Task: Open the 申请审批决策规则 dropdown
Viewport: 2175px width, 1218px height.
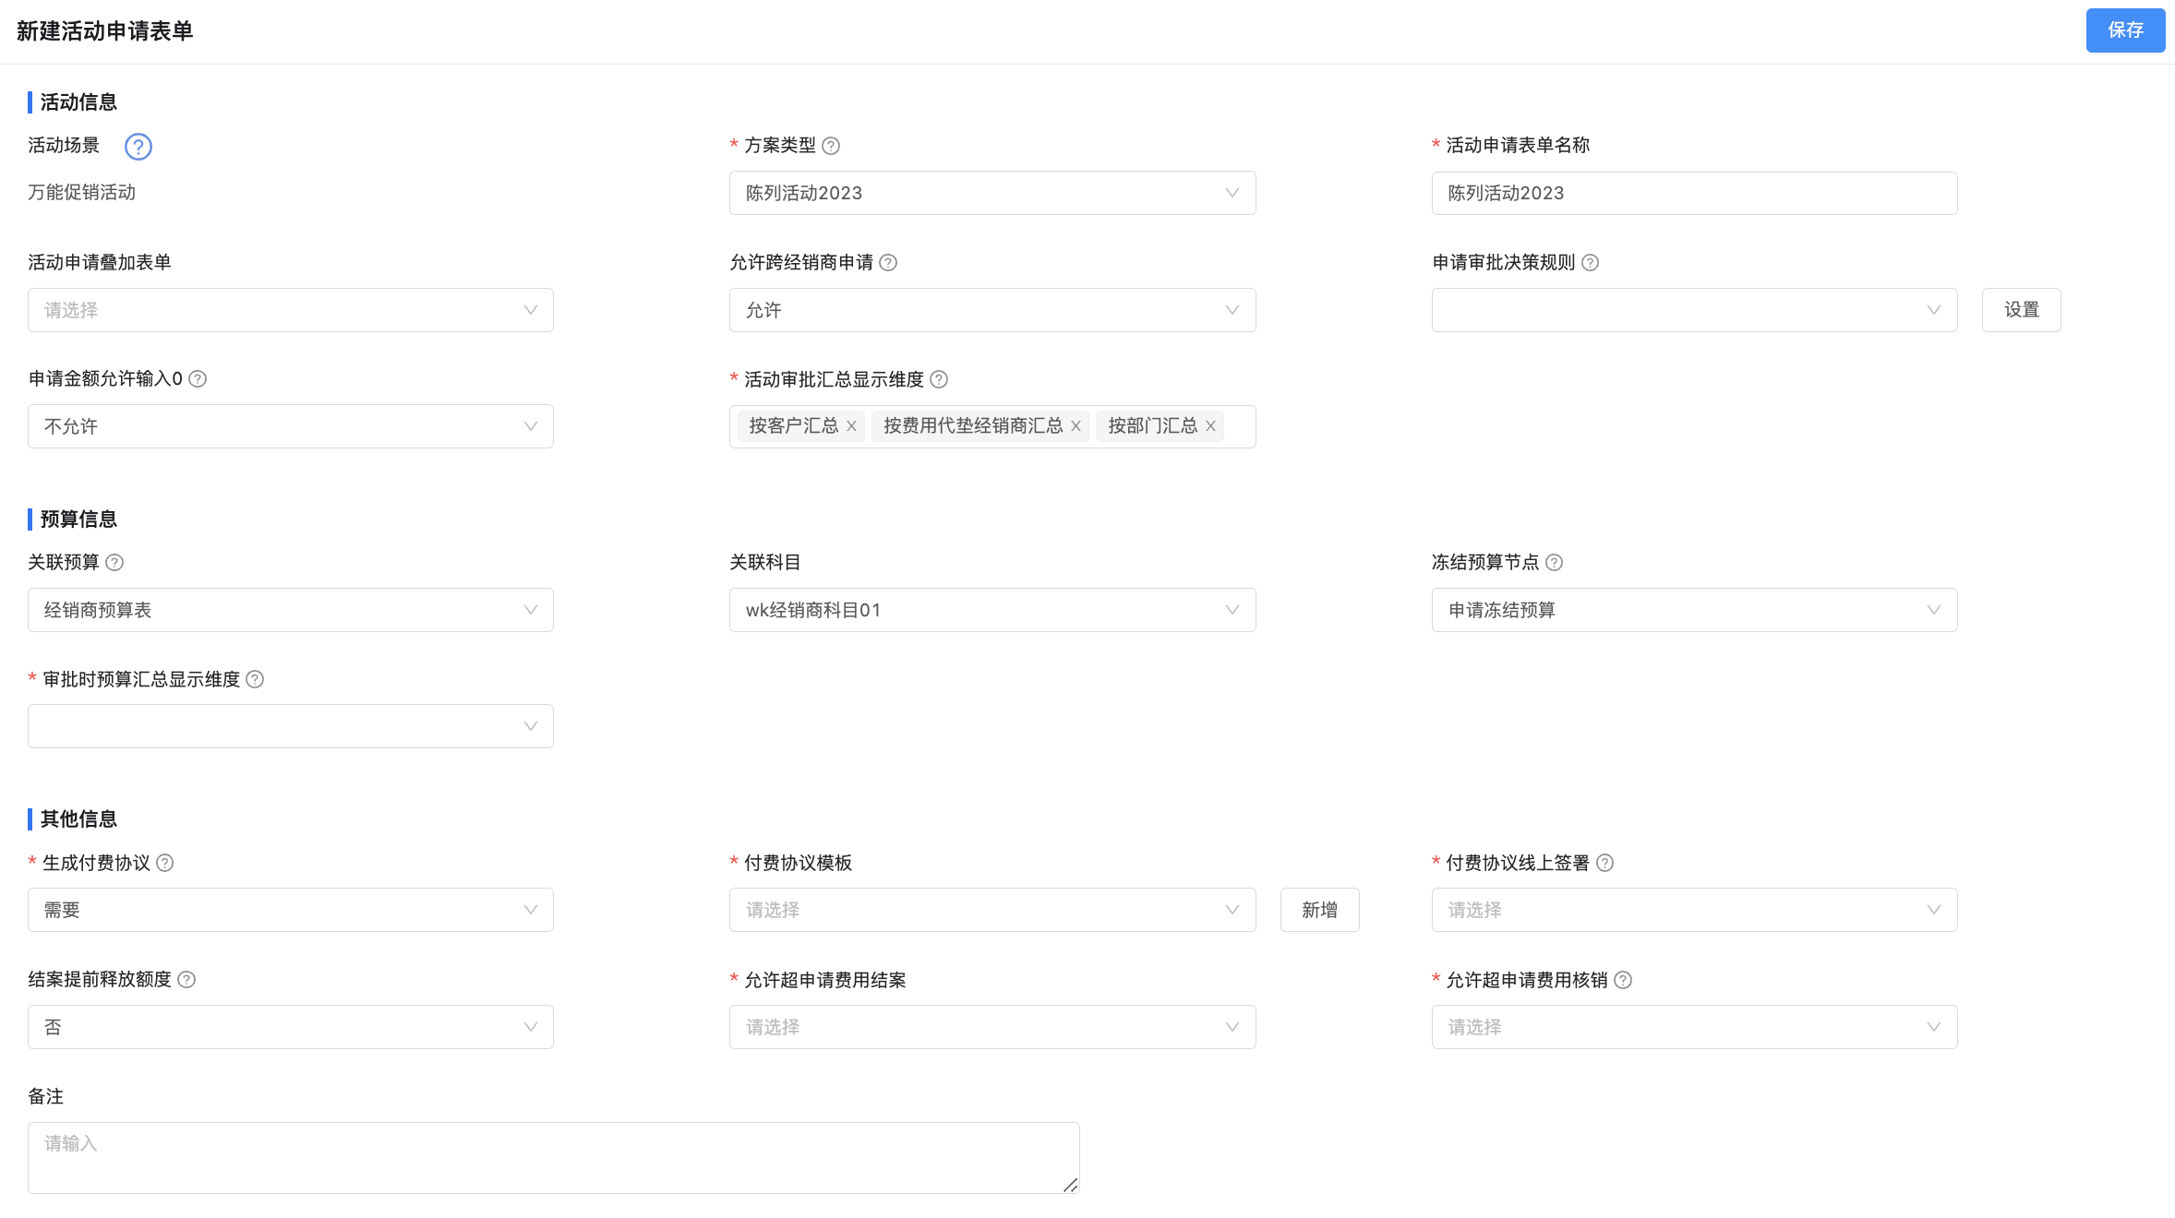Action: [1694, 310]
